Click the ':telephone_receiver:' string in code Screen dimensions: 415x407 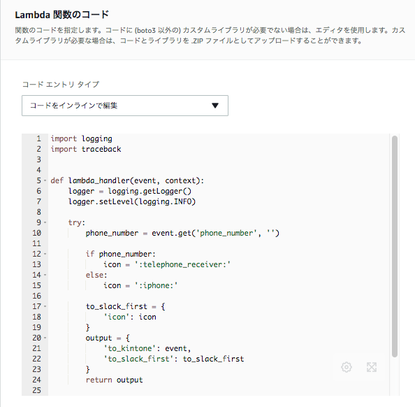coord(182,264)
